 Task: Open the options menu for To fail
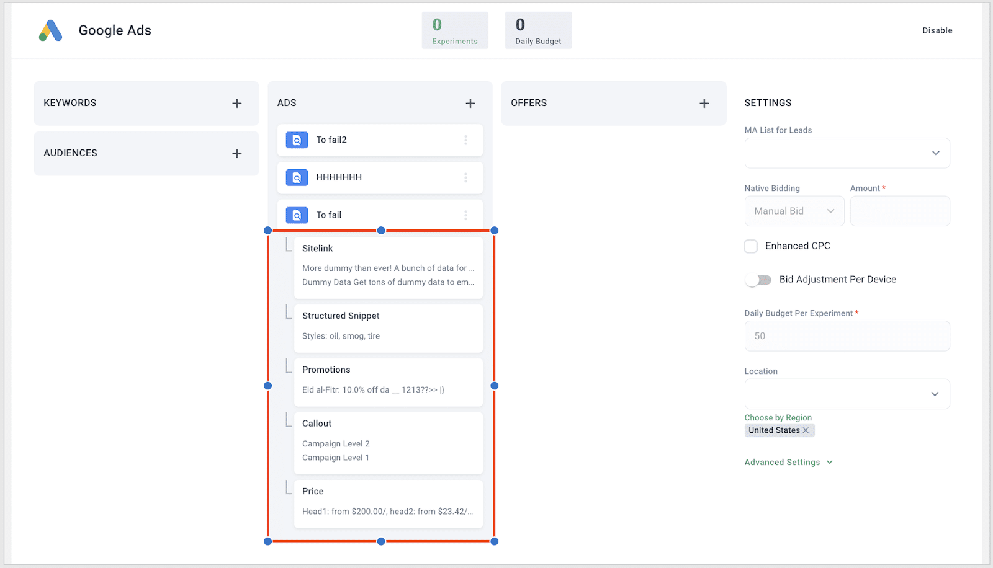pyautogui.click(x=465, y=215)
